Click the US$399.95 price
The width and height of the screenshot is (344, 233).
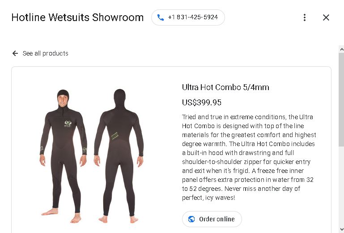point(202,103)
